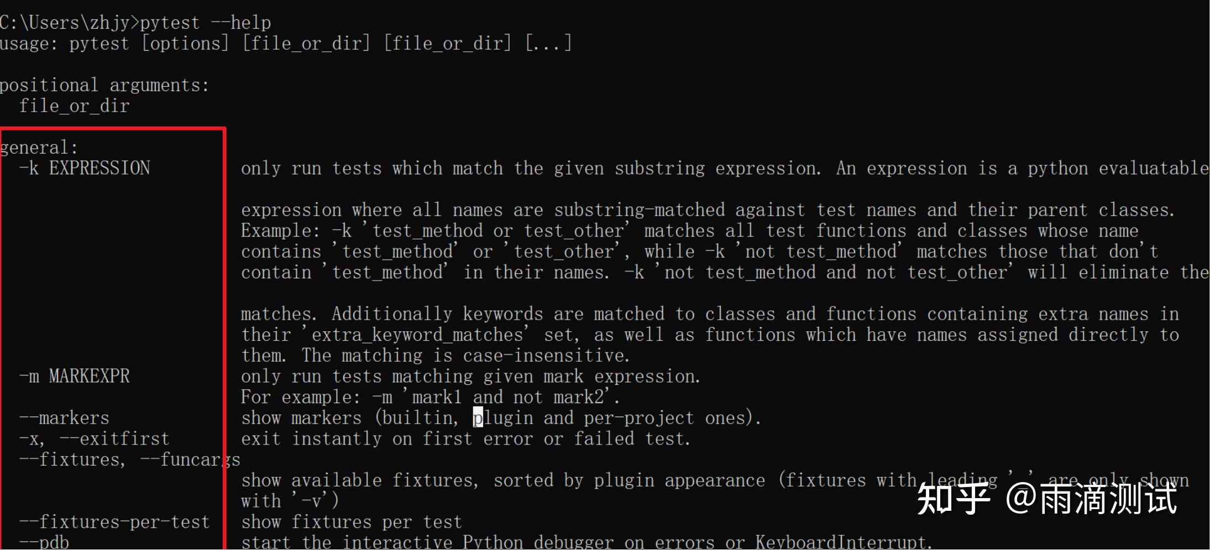The width and height of the screenshot is (1210, 550).
Task: Select the -k EXPRESSION option
Action: 85,168
